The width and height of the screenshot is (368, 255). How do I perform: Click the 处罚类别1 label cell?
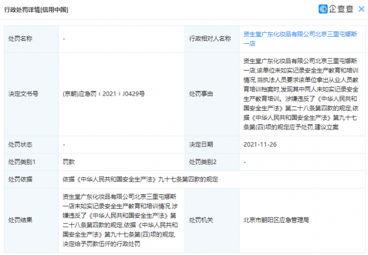[x=32, y=162]
